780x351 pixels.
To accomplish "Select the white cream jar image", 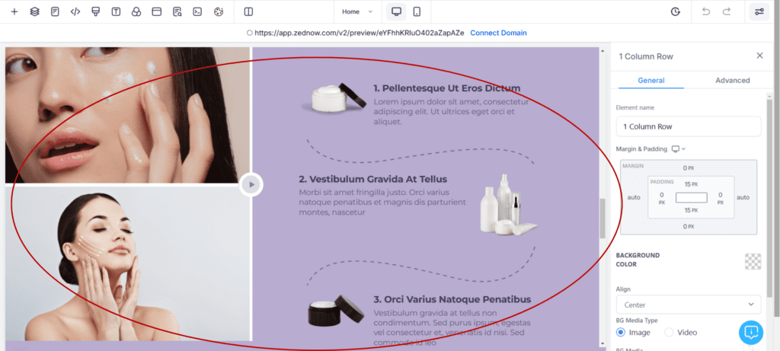I will (x=334, y=98).
